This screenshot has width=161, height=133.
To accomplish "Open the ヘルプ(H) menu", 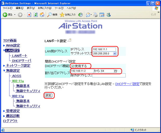I will coord(71,8).
